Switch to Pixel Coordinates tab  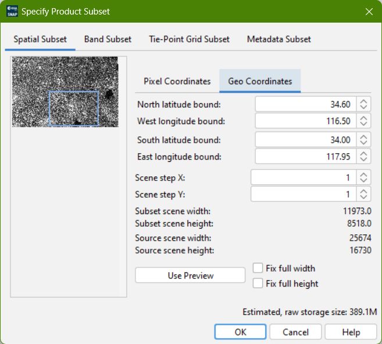click(x=177, y=81)
